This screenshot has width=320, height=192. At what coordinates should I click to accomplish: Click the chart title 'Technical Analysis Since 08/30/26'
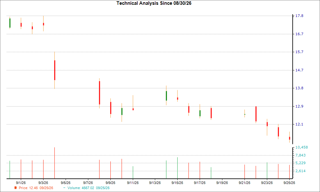[x=154, y=3]
